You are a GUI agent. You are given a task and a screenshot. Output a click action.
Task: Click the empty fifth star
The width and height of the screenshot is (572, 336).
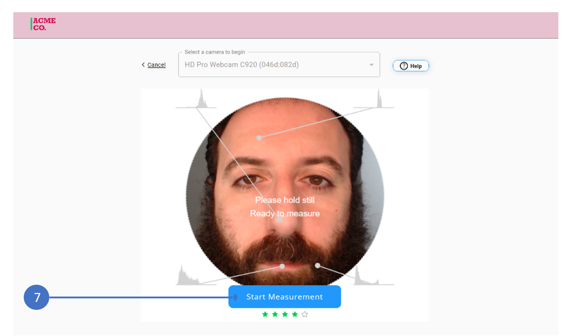305,314
